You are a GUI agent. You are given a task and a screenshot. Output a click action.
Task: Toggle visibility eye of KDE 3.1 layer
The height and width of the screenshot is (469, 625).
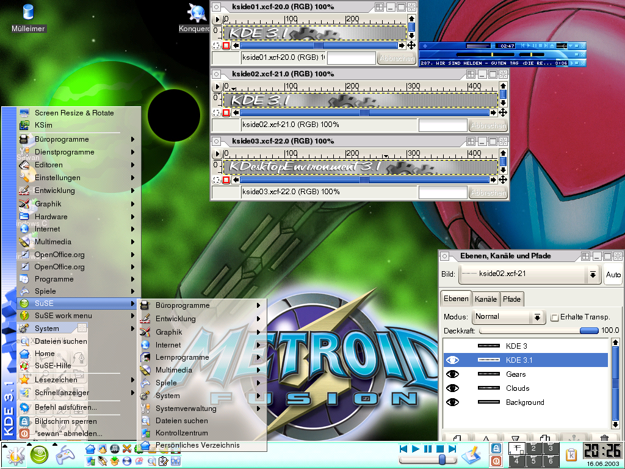coord(452,360)
